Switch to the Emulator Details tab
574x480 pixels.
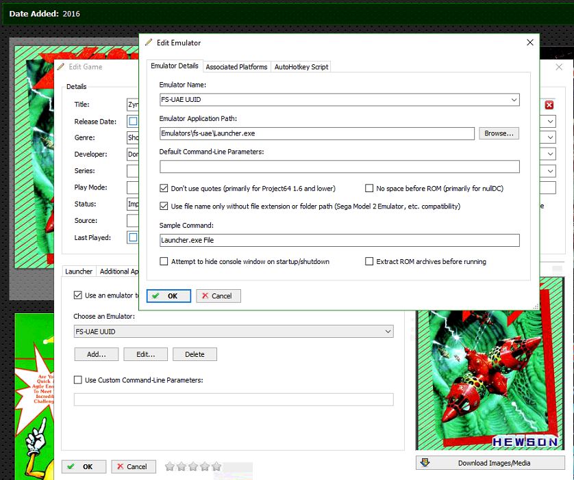175,66
